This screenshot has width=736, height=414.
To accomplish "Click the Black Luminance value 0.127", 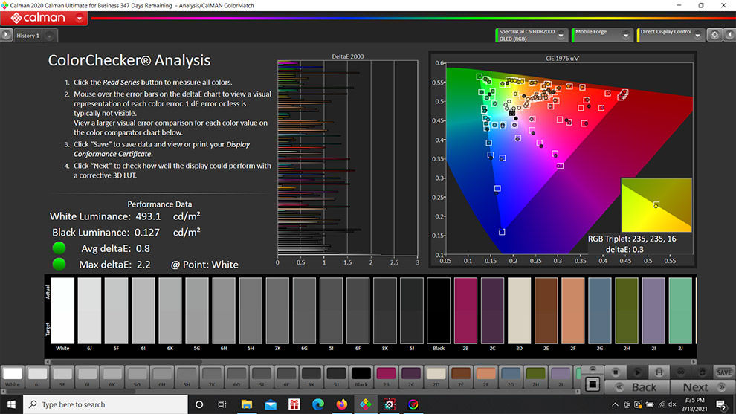I will 147,233.
